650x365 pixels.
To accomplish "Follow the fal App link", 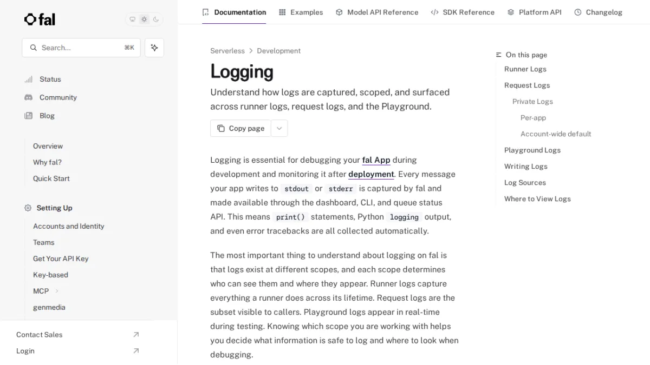I will 376,160.
